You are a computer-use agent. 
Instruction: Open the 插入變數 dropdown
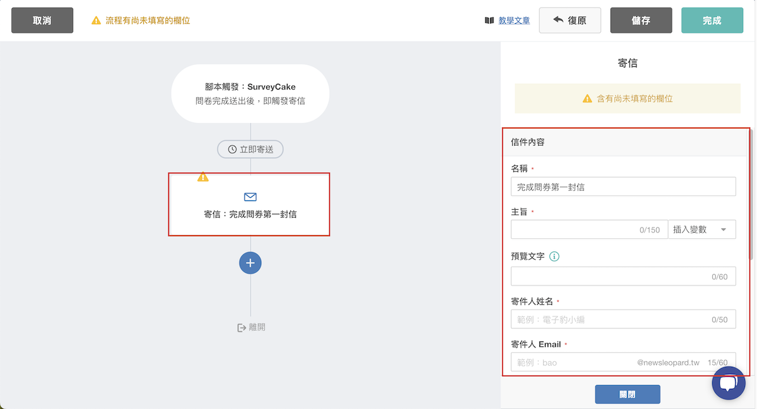(x=702, y=229)
